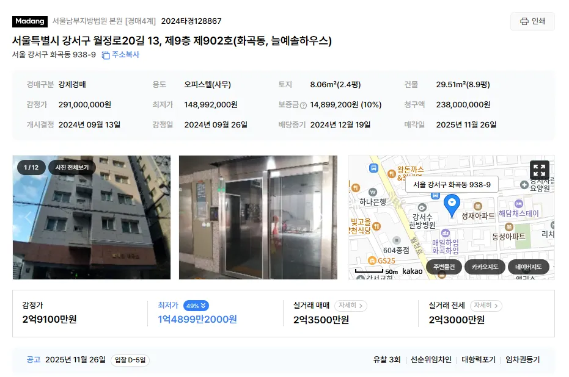The image size is (569, 377).
Task: Open 실거래 매매 자세히 details
Action: coord(351,306)
